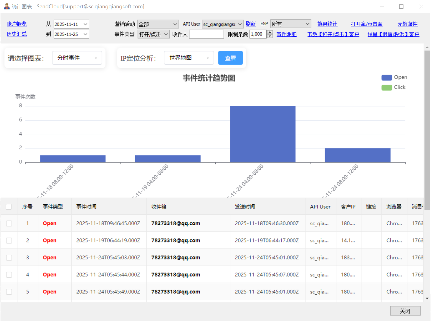Click the 刷新 refresh link
Viewport: 431px width, 321px height.
[250, 24]
